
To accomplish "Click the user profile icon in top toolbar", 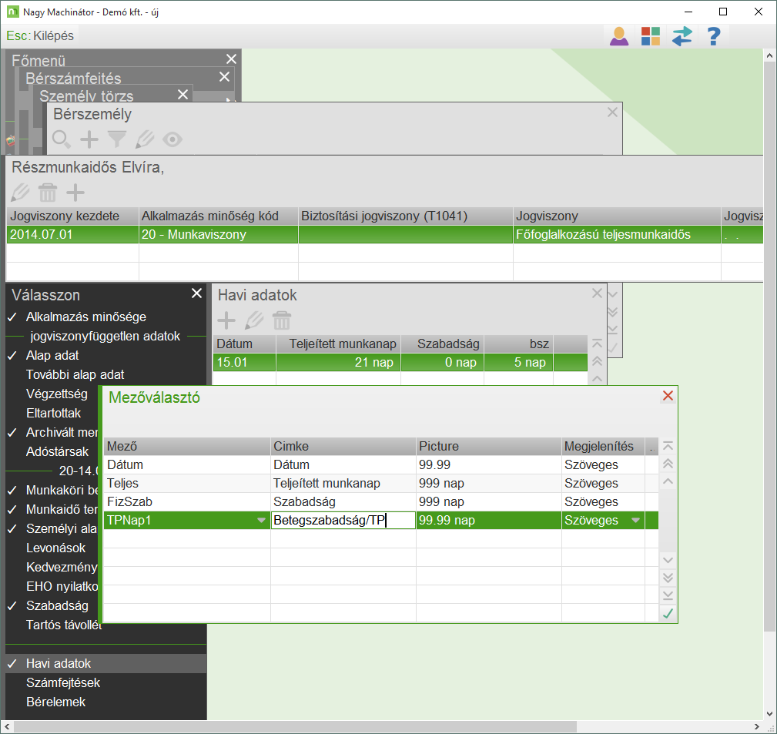I will pos(619,36).
